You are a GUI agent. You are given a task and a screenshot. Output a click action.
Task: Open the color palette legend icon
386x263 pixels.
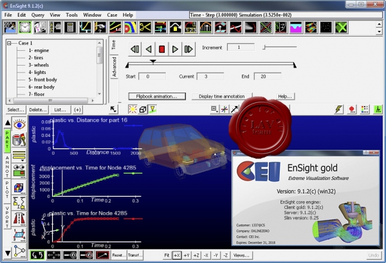tap(365, 109)
